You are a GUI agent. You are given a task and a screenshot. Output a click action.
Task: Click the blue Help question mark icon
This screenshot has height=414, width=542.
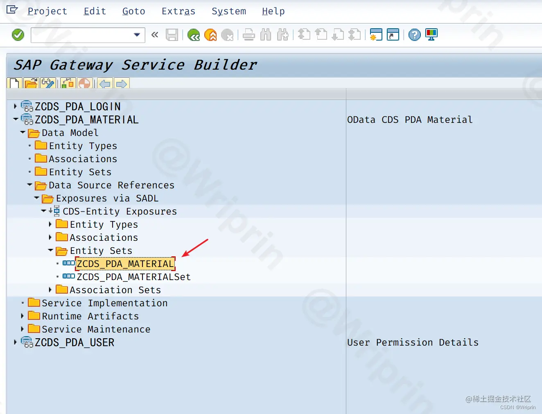[415, 35]
